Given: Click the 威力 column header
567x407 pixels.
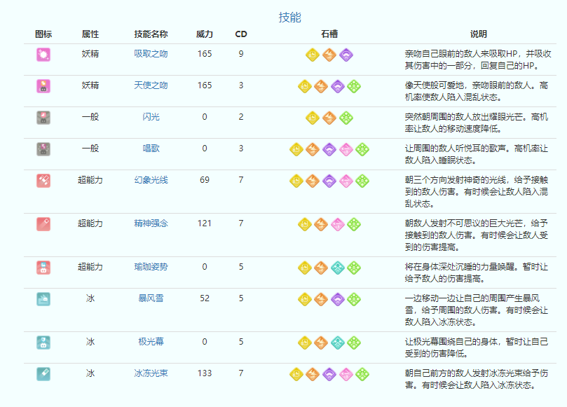Looking at the screenshot, I should (205, 34).
